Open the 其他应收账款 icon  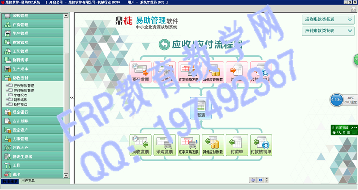213,72
